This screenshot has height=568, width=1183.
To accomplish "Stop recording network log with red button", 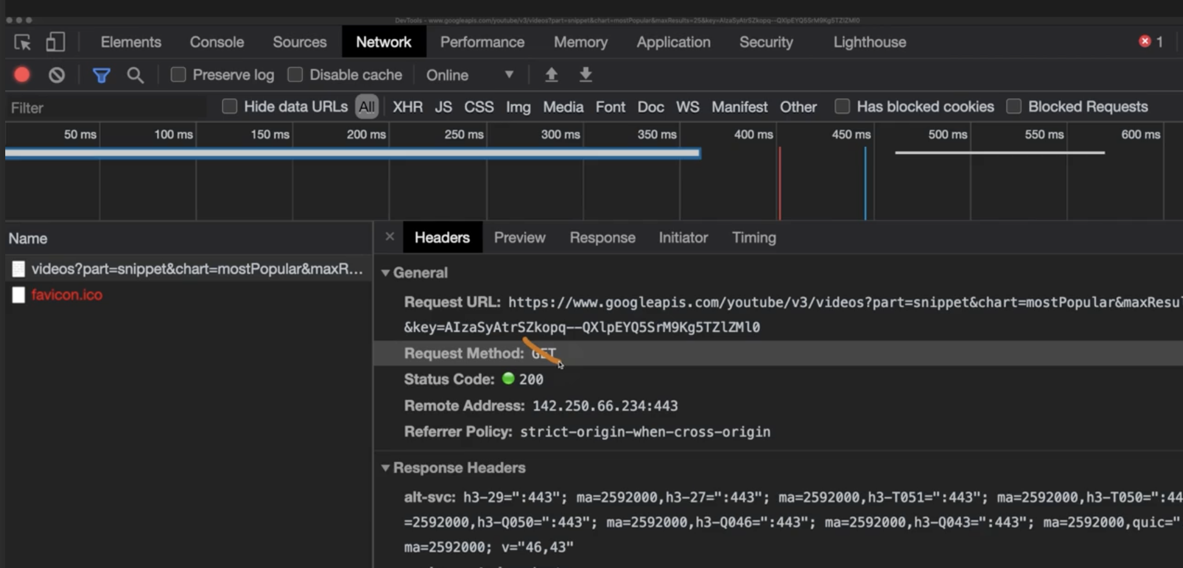I will click(22, 75).
